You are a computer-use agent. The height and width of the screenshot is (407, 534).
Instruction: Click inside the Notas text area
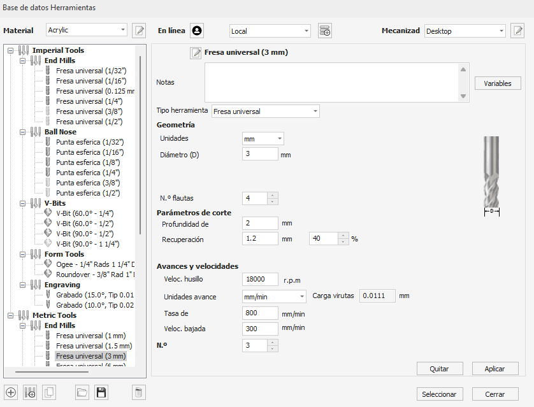coord(332,82)
